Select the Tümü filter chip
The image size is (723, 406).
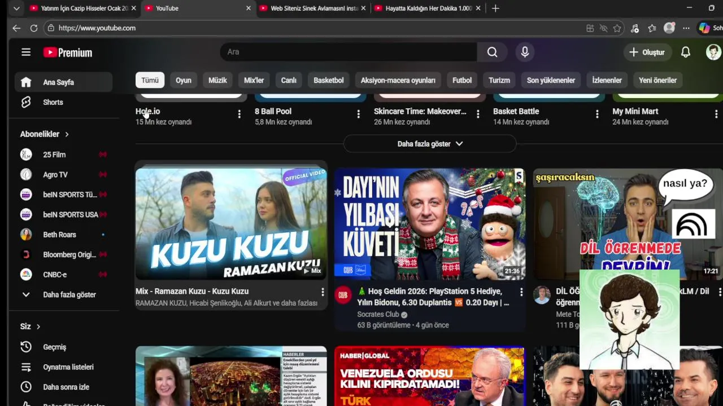pyautogui.click(x=150, y=80)
